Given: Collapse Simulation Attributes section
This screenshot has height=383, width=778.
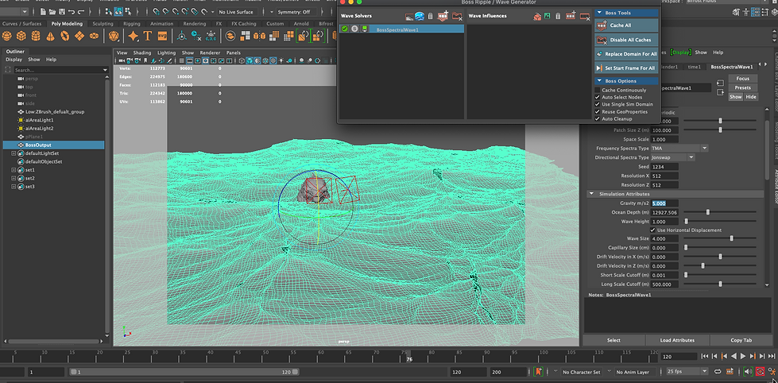Looking at the screenshot, I should [592, 194].
